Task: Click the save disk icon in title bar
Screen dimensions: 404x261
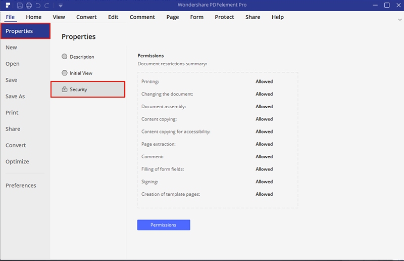Action: coord(20,6)
